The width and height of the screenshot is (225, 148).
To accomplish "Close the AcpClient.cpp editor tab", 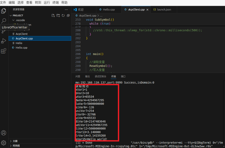I will [147, 10].
